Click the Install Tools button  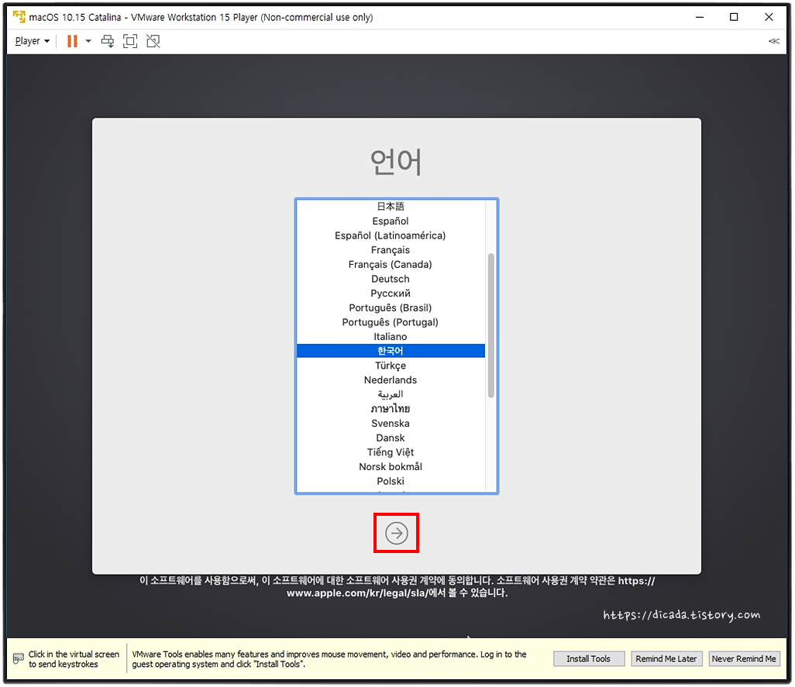(x=588, y=658)
